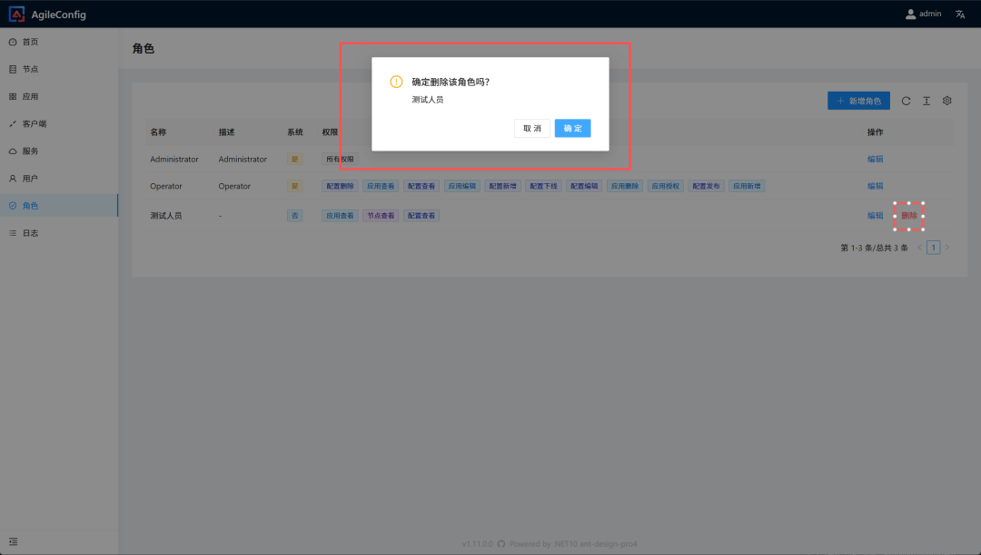Select page 1 in the pagination control
Viewport: 981px width, 555px height.
933,247
